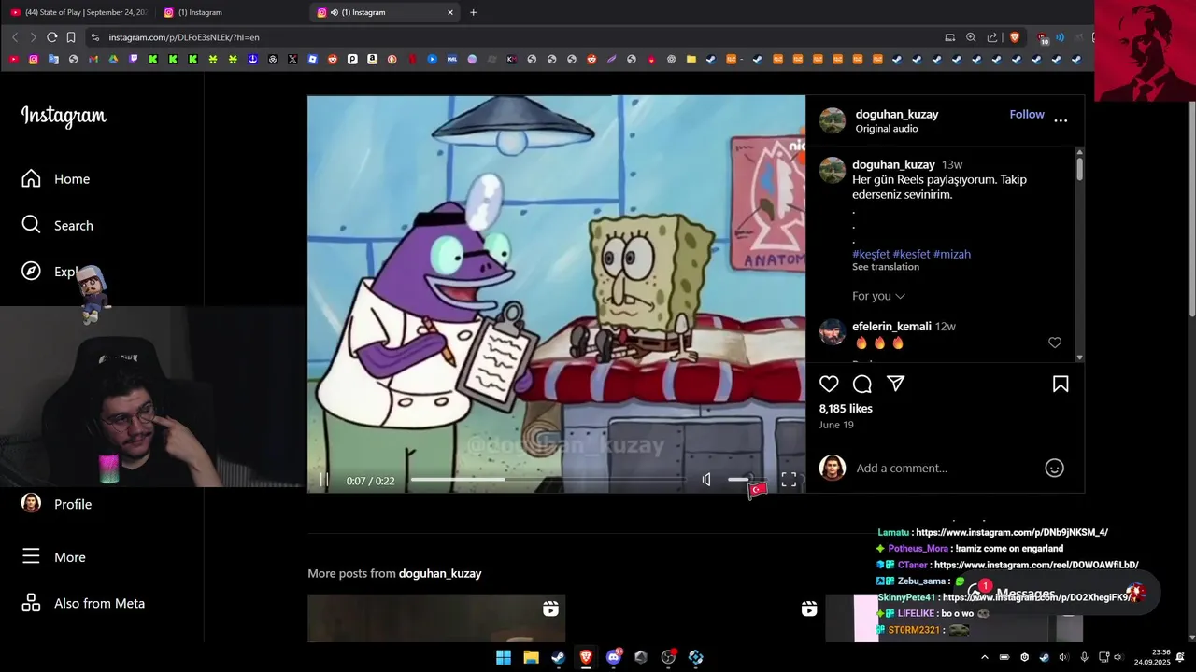Screen dimensions: 1196x672
Task: Open X bookmark in bookmarks bar
Action: coord(292,59)
